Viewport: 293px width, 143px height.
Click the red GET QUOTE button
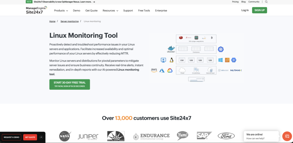point(30,137)
